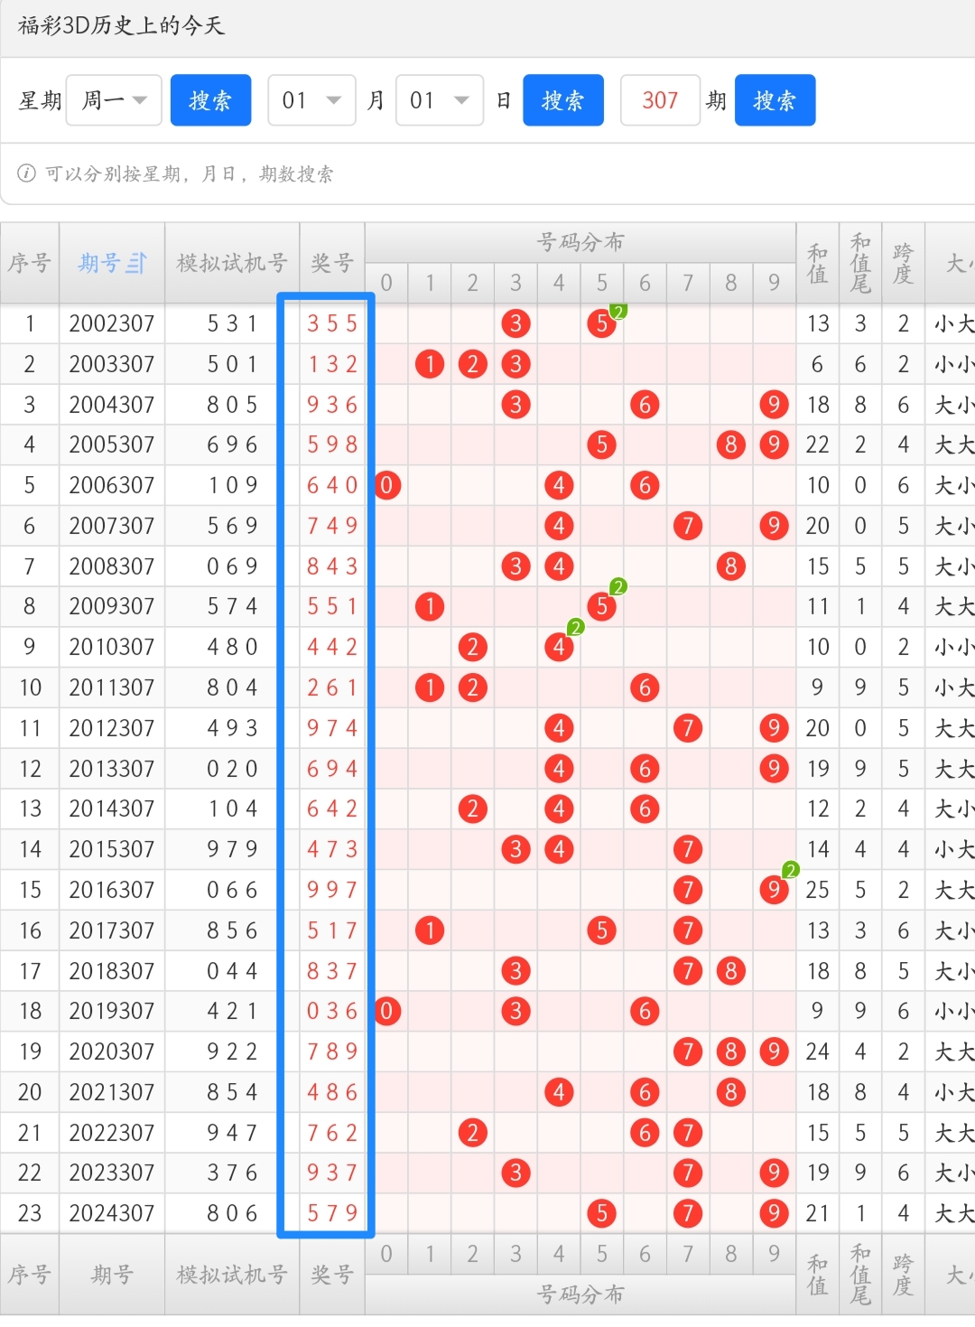Click red ball 5 with badge in row 2002307
Viewport: 975px width, 1327px height.
[x=602, y=323]
